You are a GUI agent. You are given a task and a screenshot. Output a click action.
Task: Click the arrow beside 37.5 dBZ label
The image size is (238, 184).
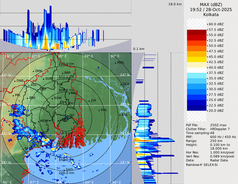[208, 73]
